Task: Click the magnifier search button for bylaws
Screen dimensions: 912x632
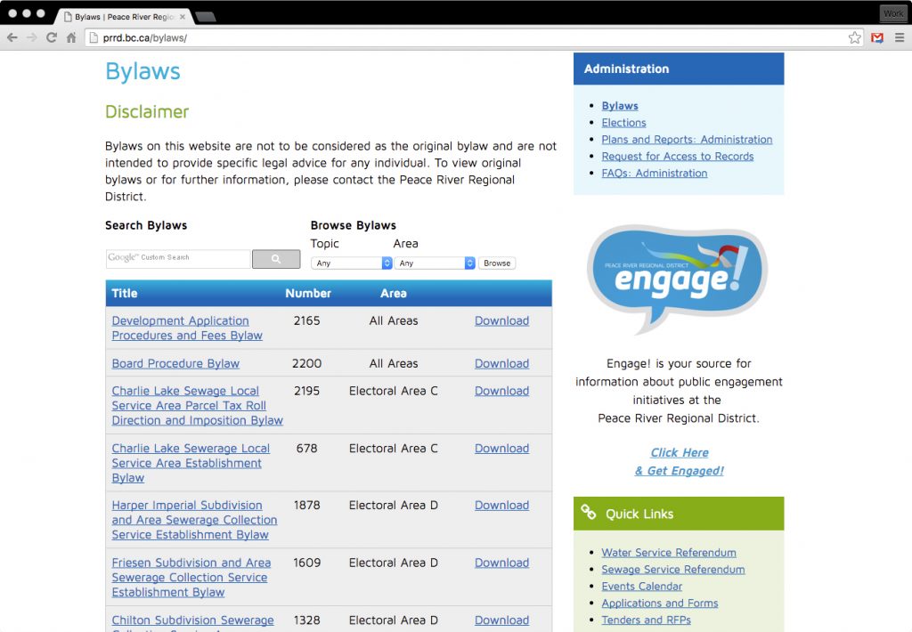Action: pyautogui.click(x=276, y=259)
